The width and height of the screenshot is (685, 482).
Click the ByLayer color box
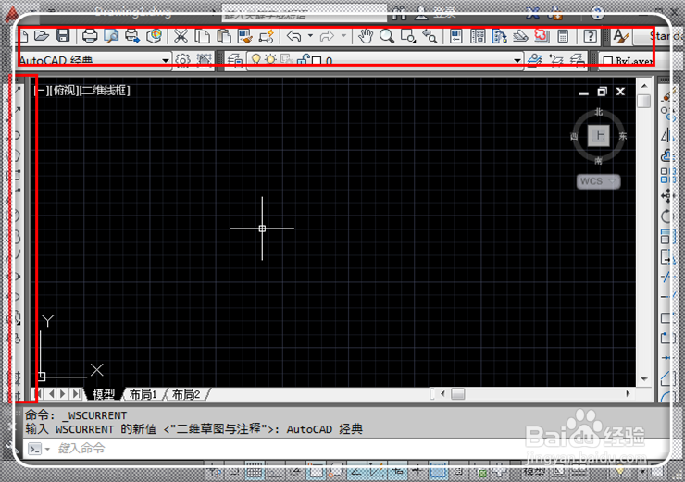(607, 61)
